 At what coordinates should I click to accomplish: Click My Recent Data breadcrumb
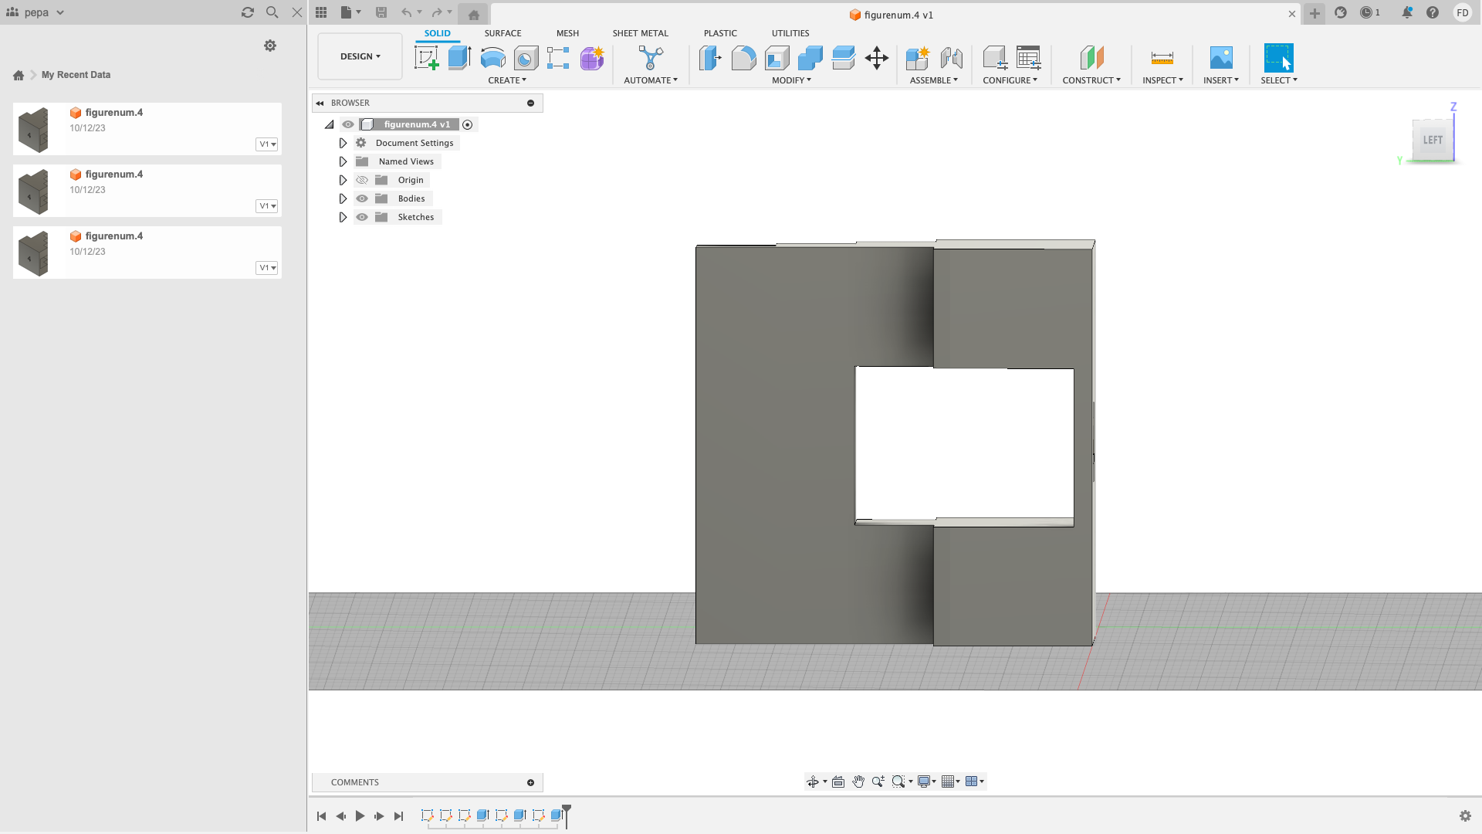[76, 75]
